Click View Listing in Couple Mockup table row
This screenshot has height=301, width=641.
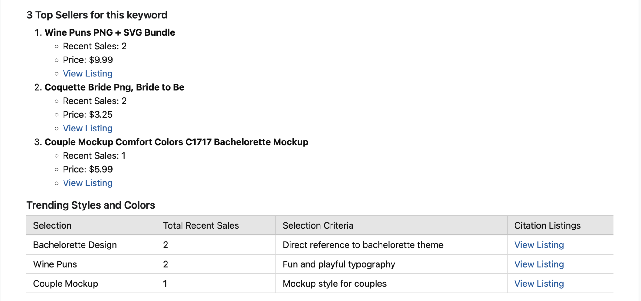pyautogui.click(x=539, y=284)
